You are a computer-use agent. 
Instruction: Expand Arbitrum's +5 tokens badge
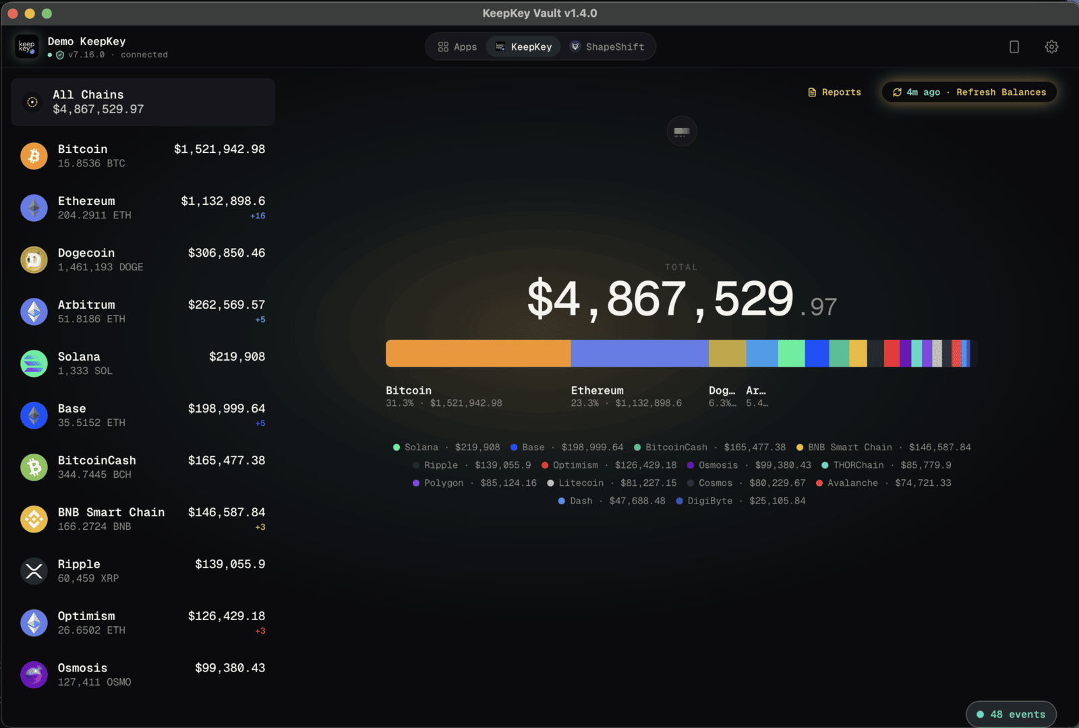point(260,320)
